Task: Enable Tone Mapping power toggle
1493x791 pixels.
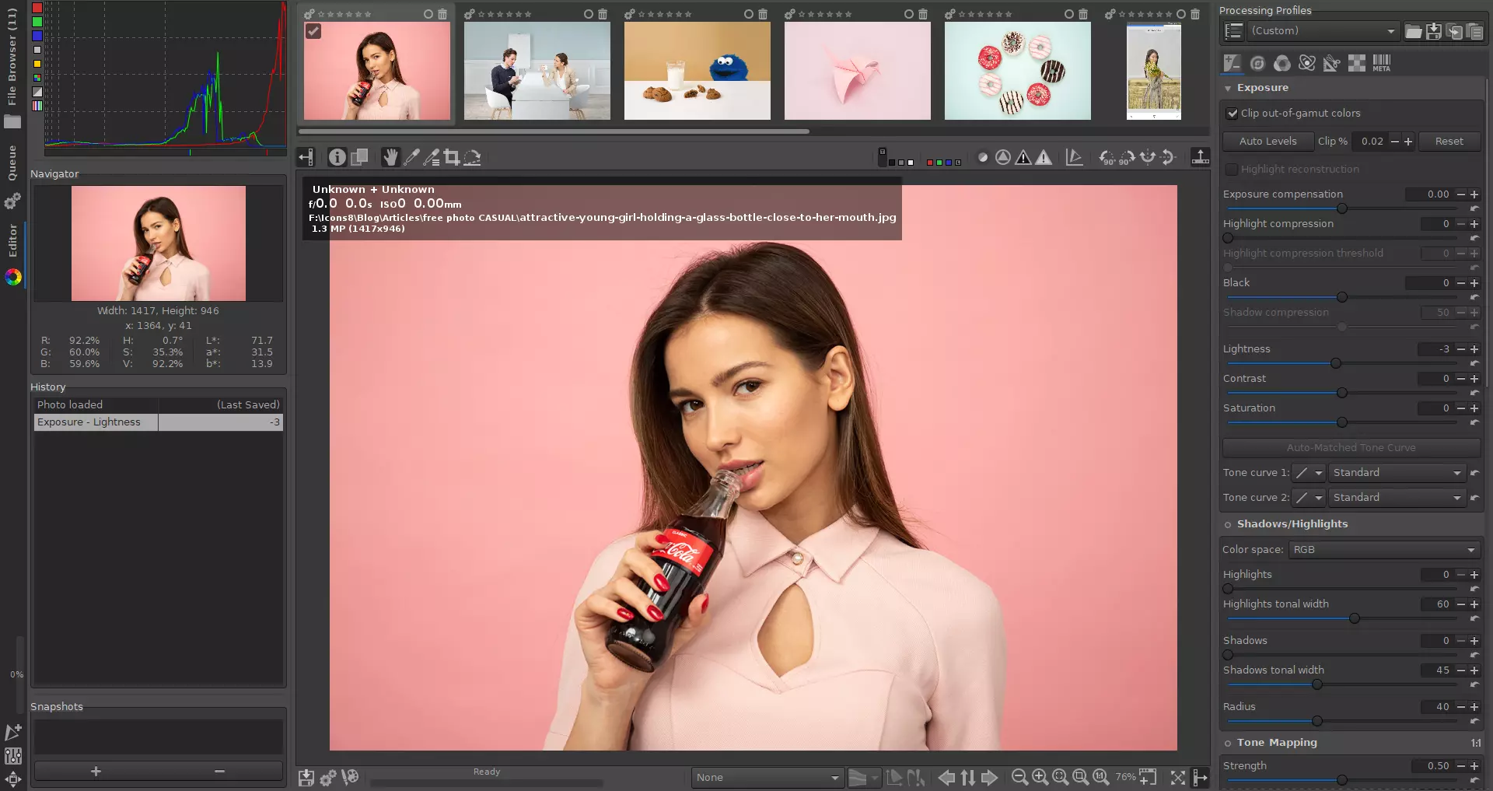Action: pos(1228,744)
